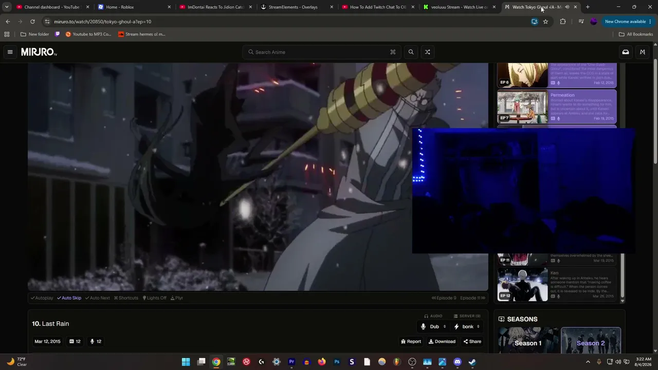Switch to StreamElements Overlays tab

tap(297, 7)
